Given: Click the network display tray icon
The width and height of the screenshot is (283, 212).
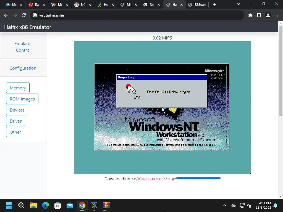Looking at the screenshot, I should pyautogui.click(x=242, y=205).
